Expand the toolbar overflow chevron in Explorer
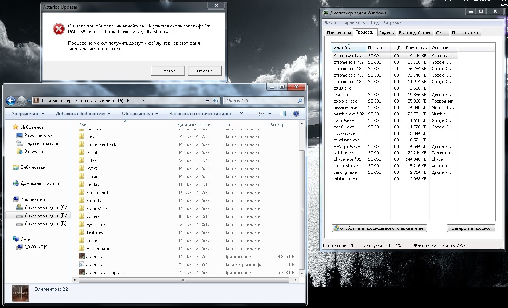This screenshot has height=308, width=508. [x=241, y=114]
